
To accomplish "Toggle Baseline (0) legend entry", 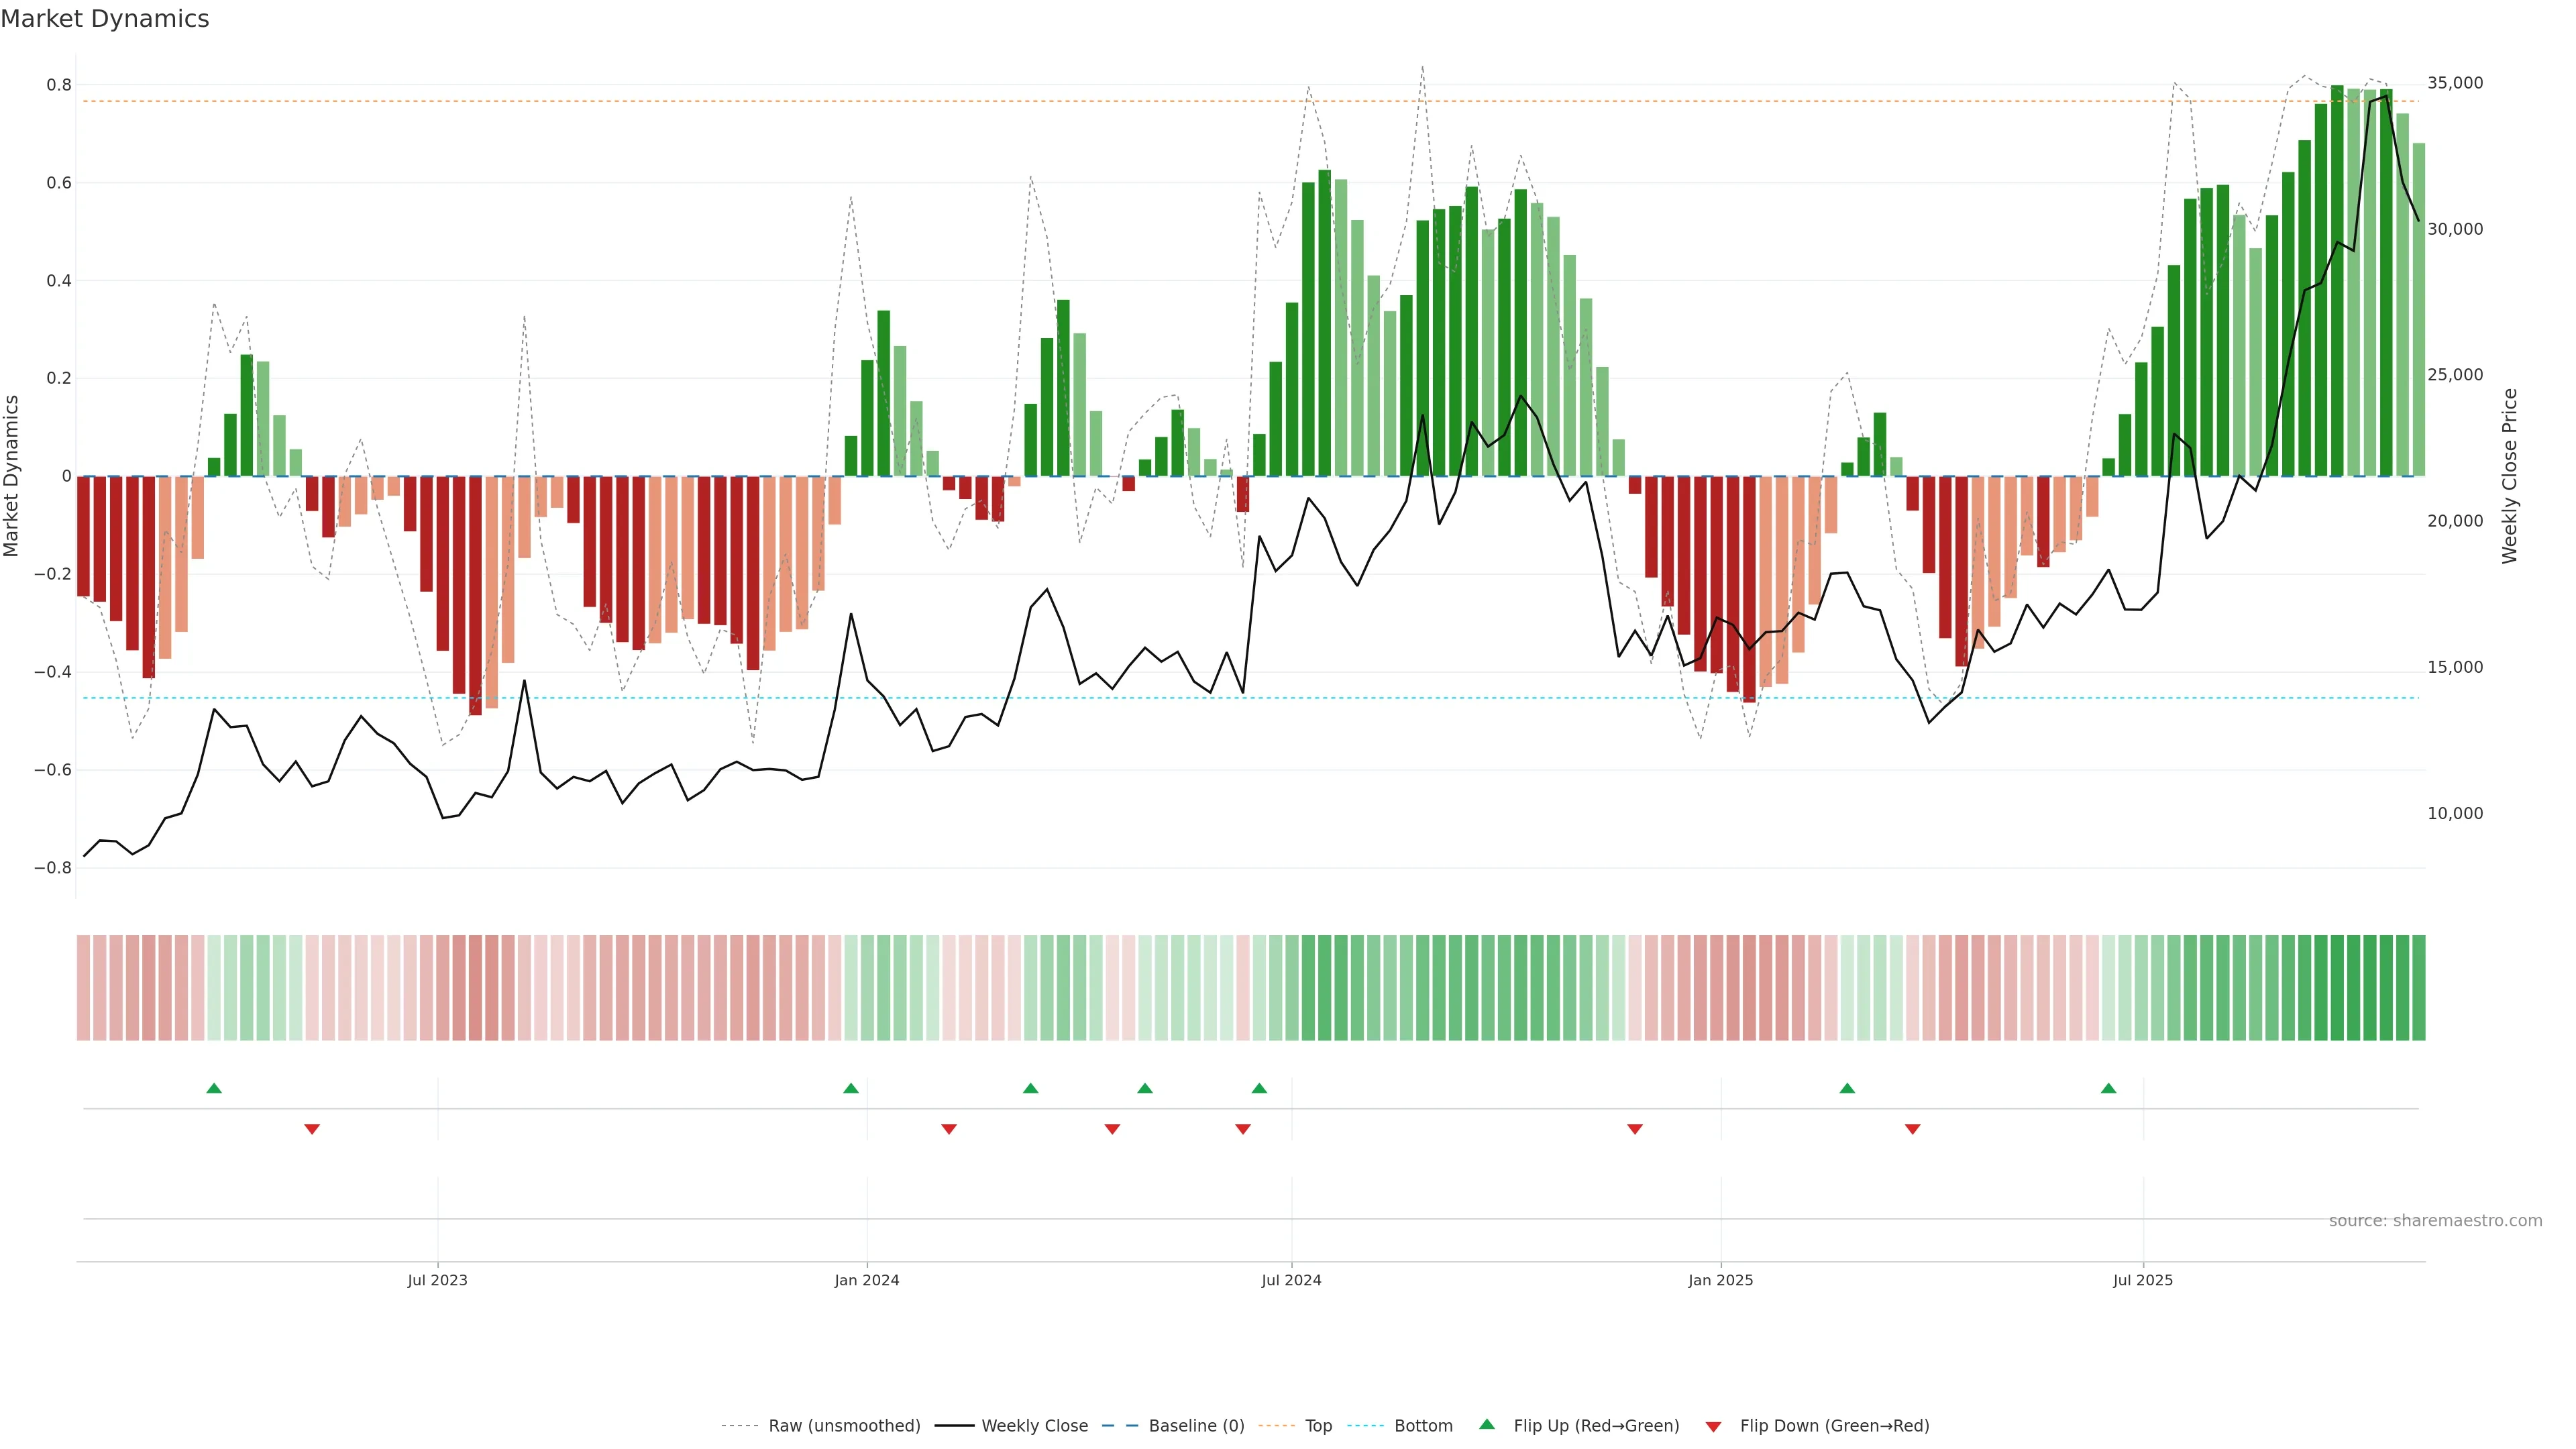I will [1196, 1426].
